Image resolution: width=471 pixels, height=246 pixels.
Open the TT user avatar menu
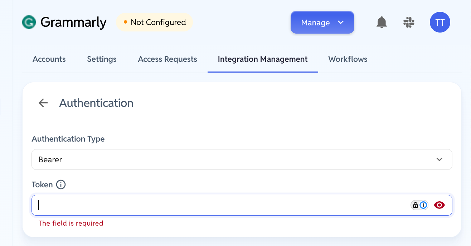[440, 23]
